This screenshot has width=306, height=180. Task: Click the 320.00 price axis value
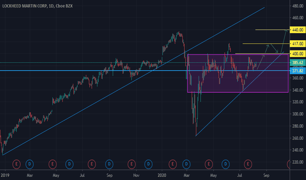(x=297, y=102)
